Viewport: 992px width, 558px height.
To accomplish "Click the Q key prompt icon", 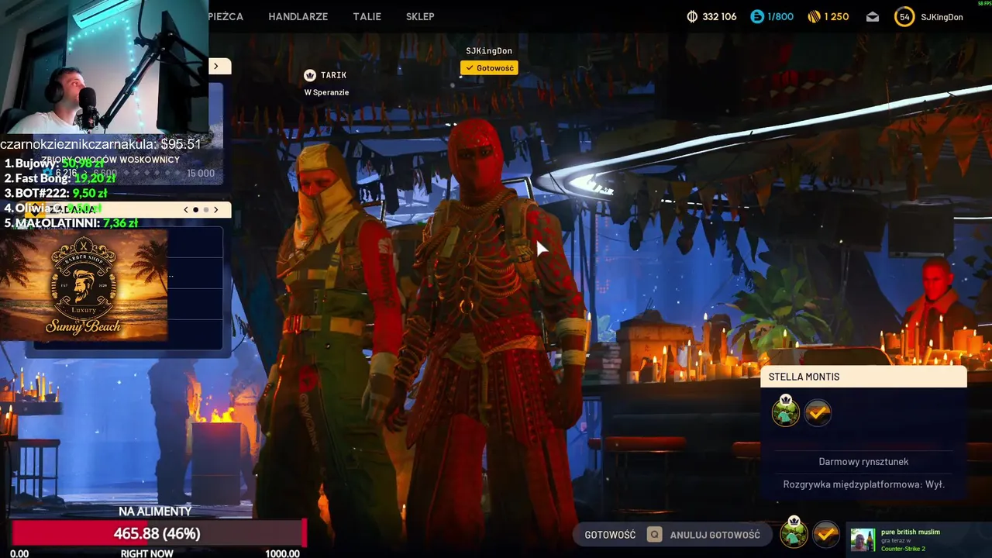I will click(655, 535).
